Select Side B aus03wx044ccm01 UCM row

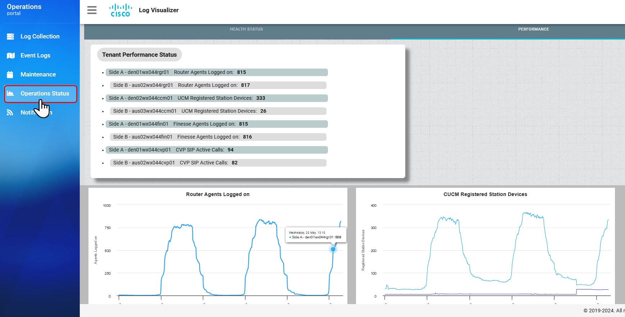(x=218, y=111)
